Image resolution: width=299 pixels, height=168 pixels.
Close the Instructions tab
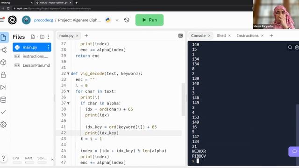[263, 35]
